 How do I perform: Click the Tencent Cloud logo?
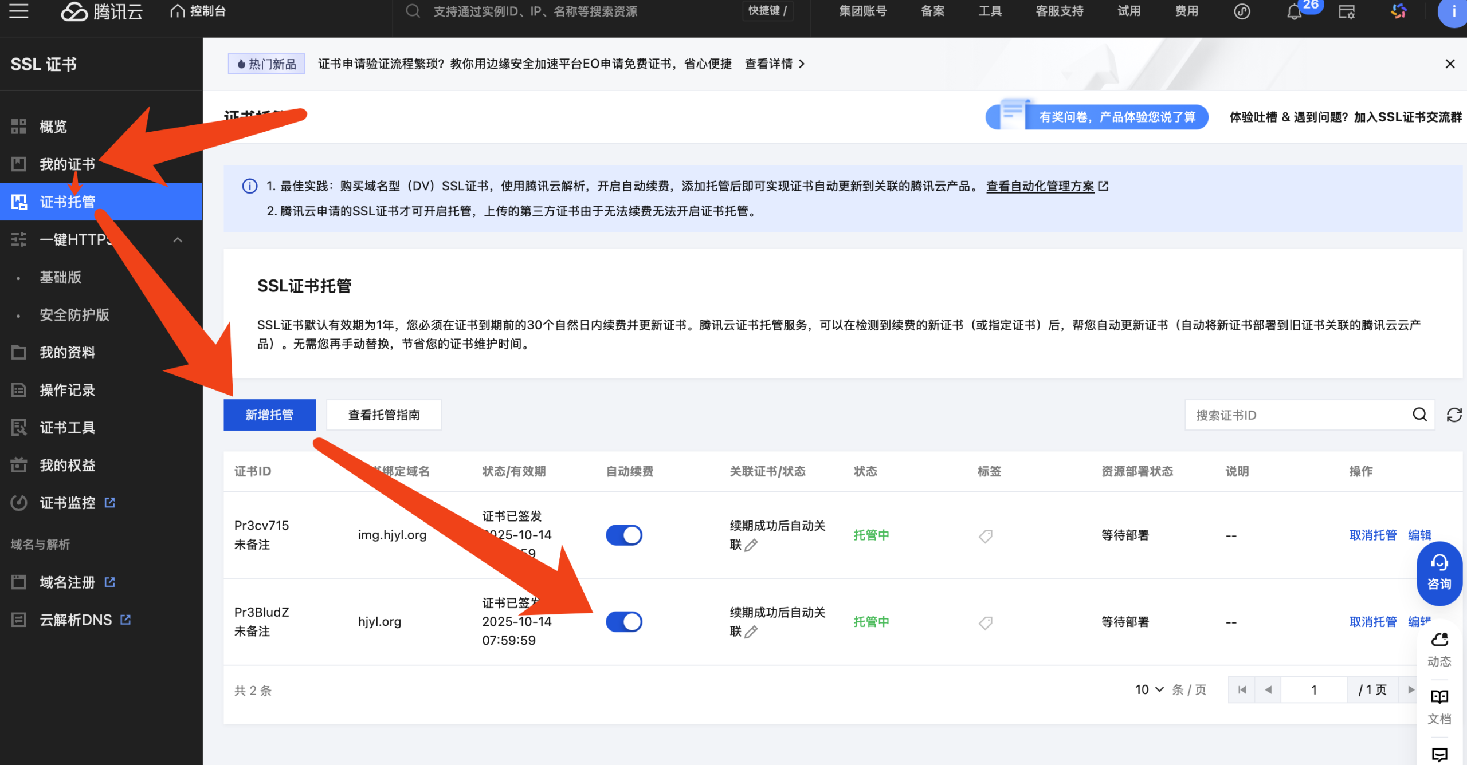(101, 11)
